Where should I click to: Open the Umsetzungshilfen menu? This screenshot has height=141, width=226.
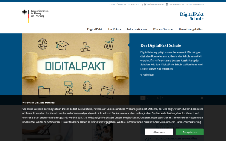[191, 29]
